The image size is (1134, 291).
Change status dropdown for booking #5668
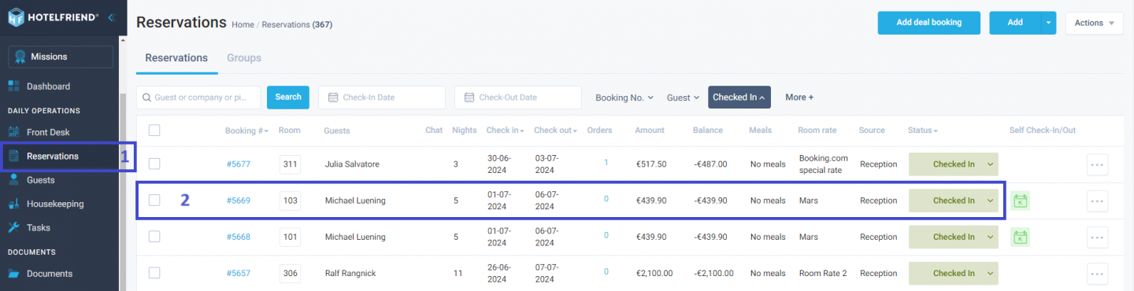(954, 237)
